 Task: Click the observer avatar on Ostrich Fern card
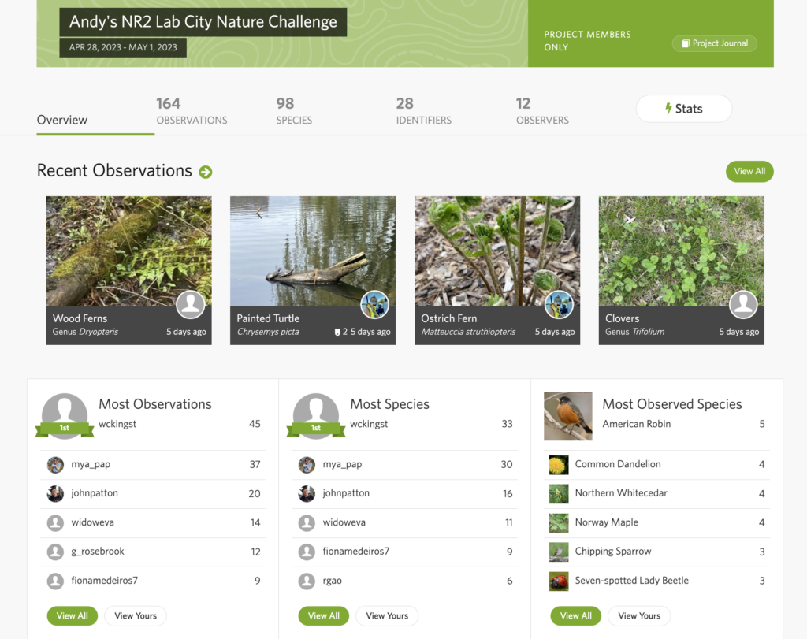pyautogui.click(x=559, y=304)
